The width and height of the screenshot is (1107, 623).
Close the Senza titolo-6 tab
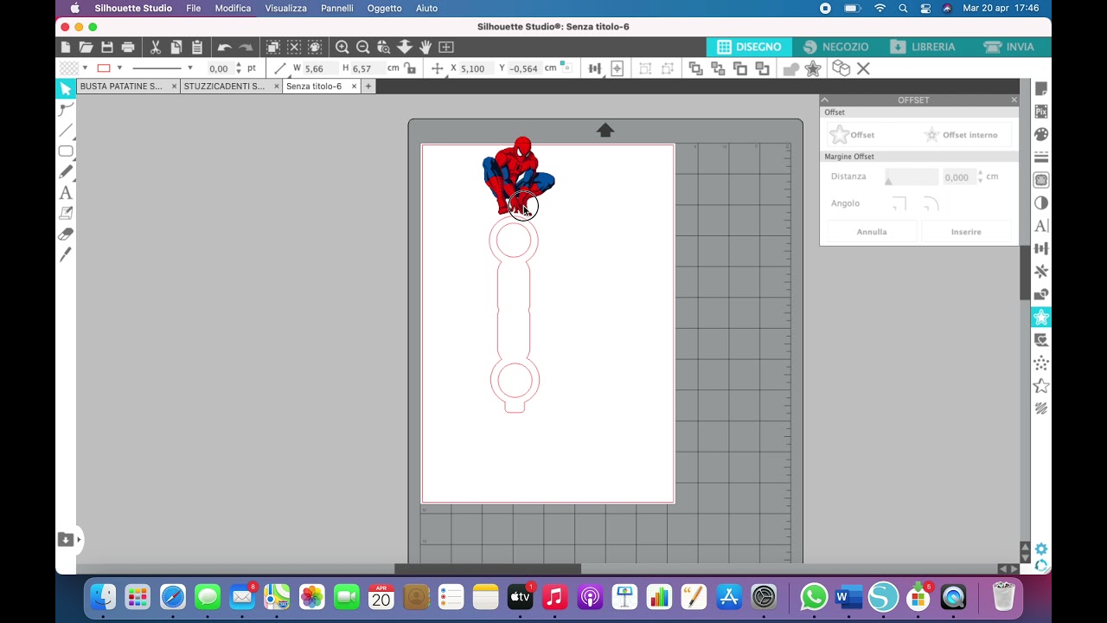[x=354, y=87]
